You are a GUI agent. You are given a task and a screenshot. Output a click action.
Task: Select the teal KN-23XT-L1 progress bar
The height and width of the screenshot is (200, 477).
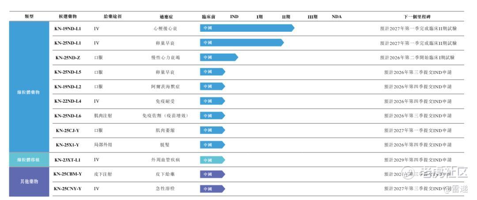coord(212,159)
